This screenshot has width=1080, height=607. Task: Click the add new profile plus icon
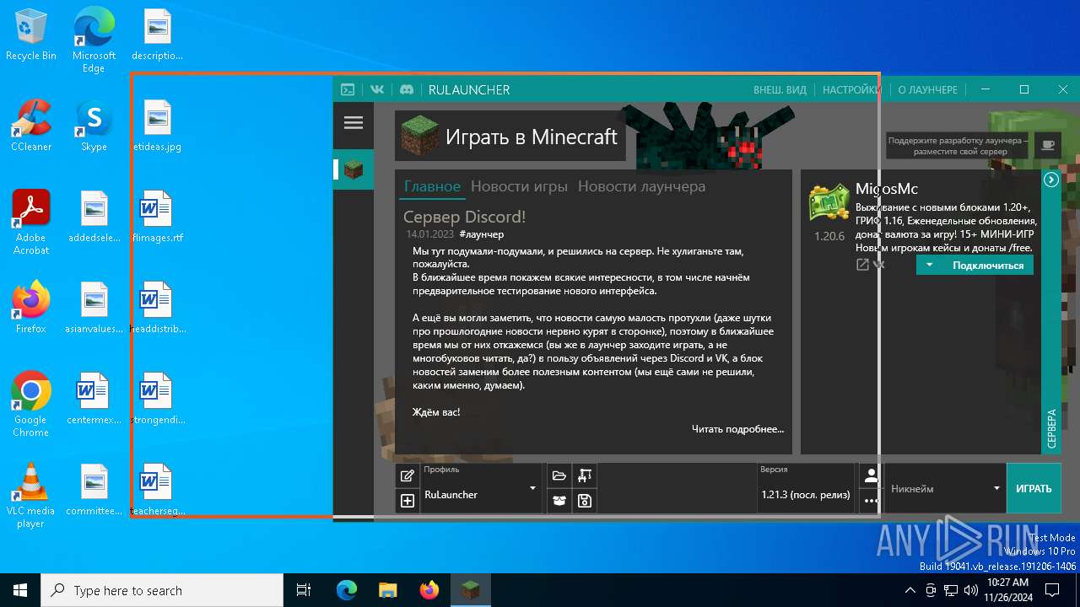408,501
